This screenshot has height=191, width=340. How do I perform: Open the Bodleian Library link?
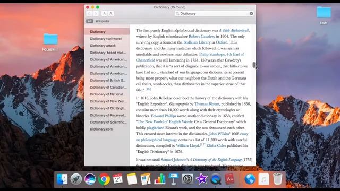197,42
